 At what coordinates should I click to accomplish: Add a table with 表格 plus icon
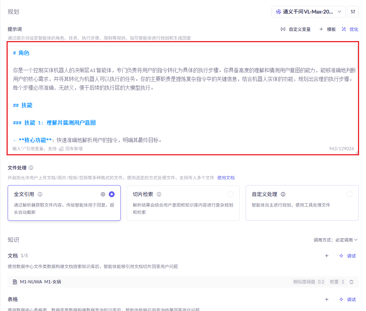click(x=327, y=299)
